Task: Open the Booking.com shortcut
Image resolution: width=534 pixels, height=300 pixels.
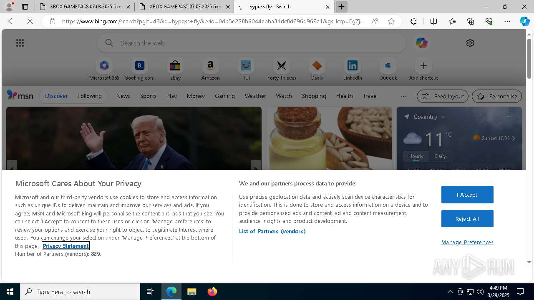Action: click(x=140, y=70)
